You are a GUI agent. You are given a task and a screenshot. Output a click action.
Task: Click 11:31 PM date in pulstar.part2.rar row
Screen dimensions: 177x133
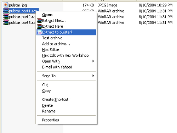tap(156, 17)
